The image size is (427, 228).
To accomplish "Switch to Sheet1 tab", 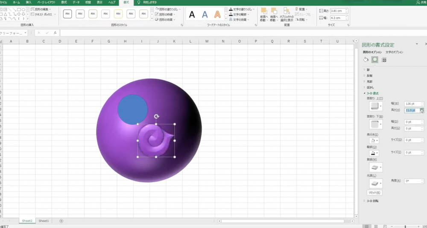I will [x=44, y=221].
